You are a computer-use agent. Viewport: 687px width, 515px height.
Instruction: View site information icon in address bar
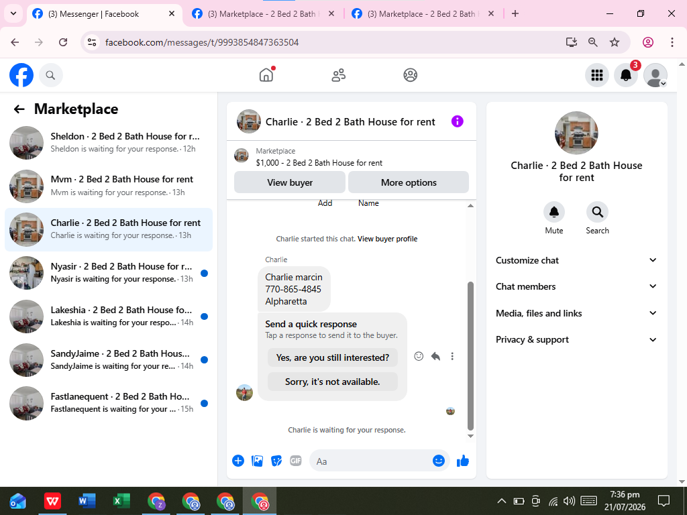click(x=91, y=42)
